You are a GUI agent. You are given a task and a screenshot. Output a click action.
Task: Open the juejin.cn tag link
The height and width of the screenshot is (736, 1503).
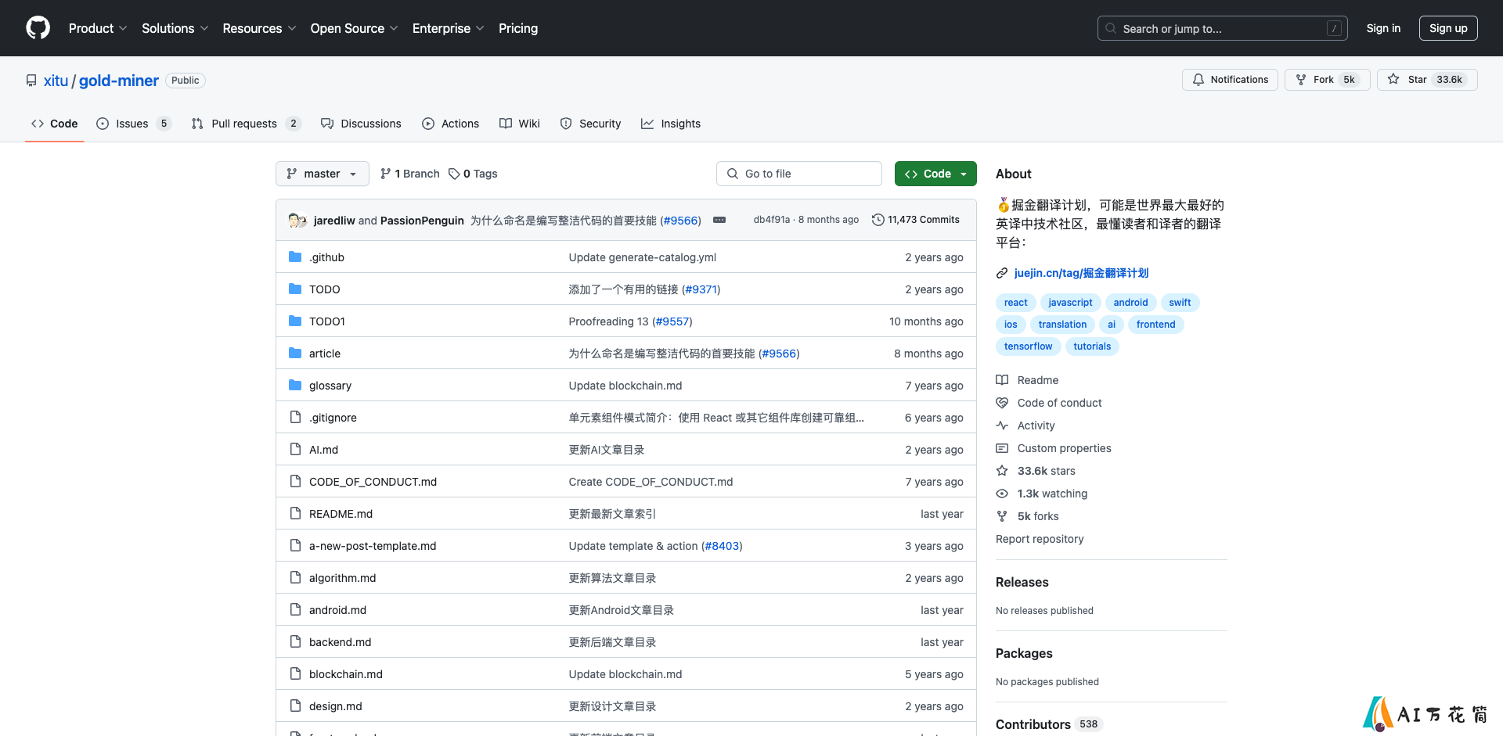click(x=1081, y=273)
